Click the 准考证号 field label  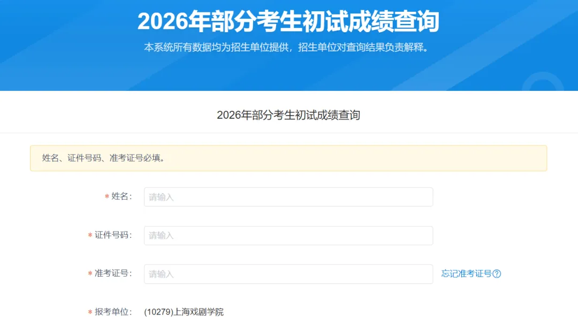click(113, 273)
